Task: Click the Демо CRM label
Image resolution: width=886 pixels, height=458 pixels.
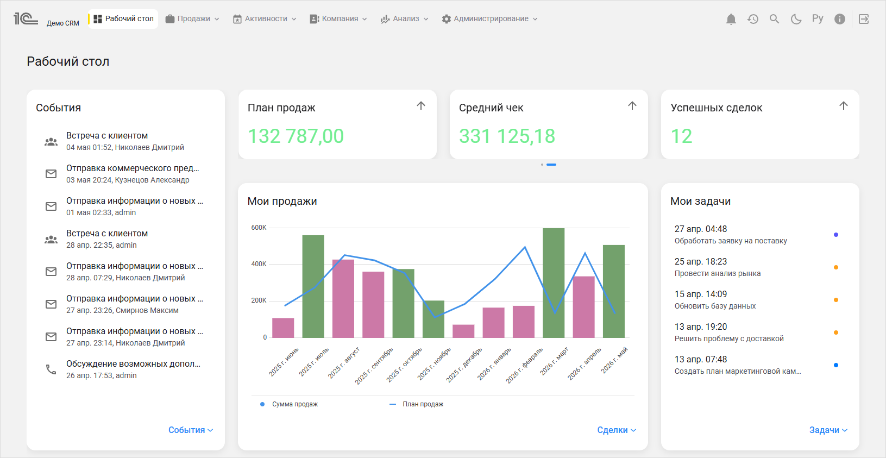Action: (63, 23)
